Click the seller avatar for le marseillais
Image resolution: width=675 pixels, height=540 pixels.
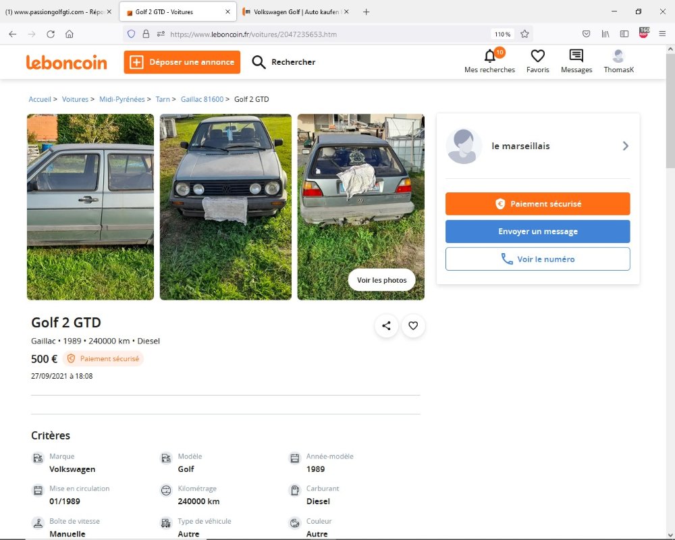point(464,146)
